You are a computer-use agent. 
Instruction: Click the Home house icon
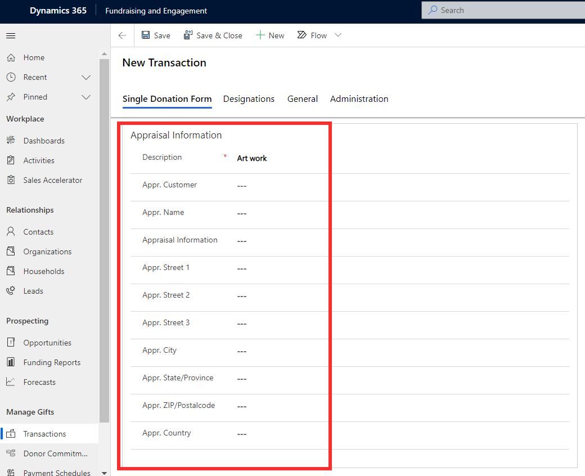[x=11, y=57]
